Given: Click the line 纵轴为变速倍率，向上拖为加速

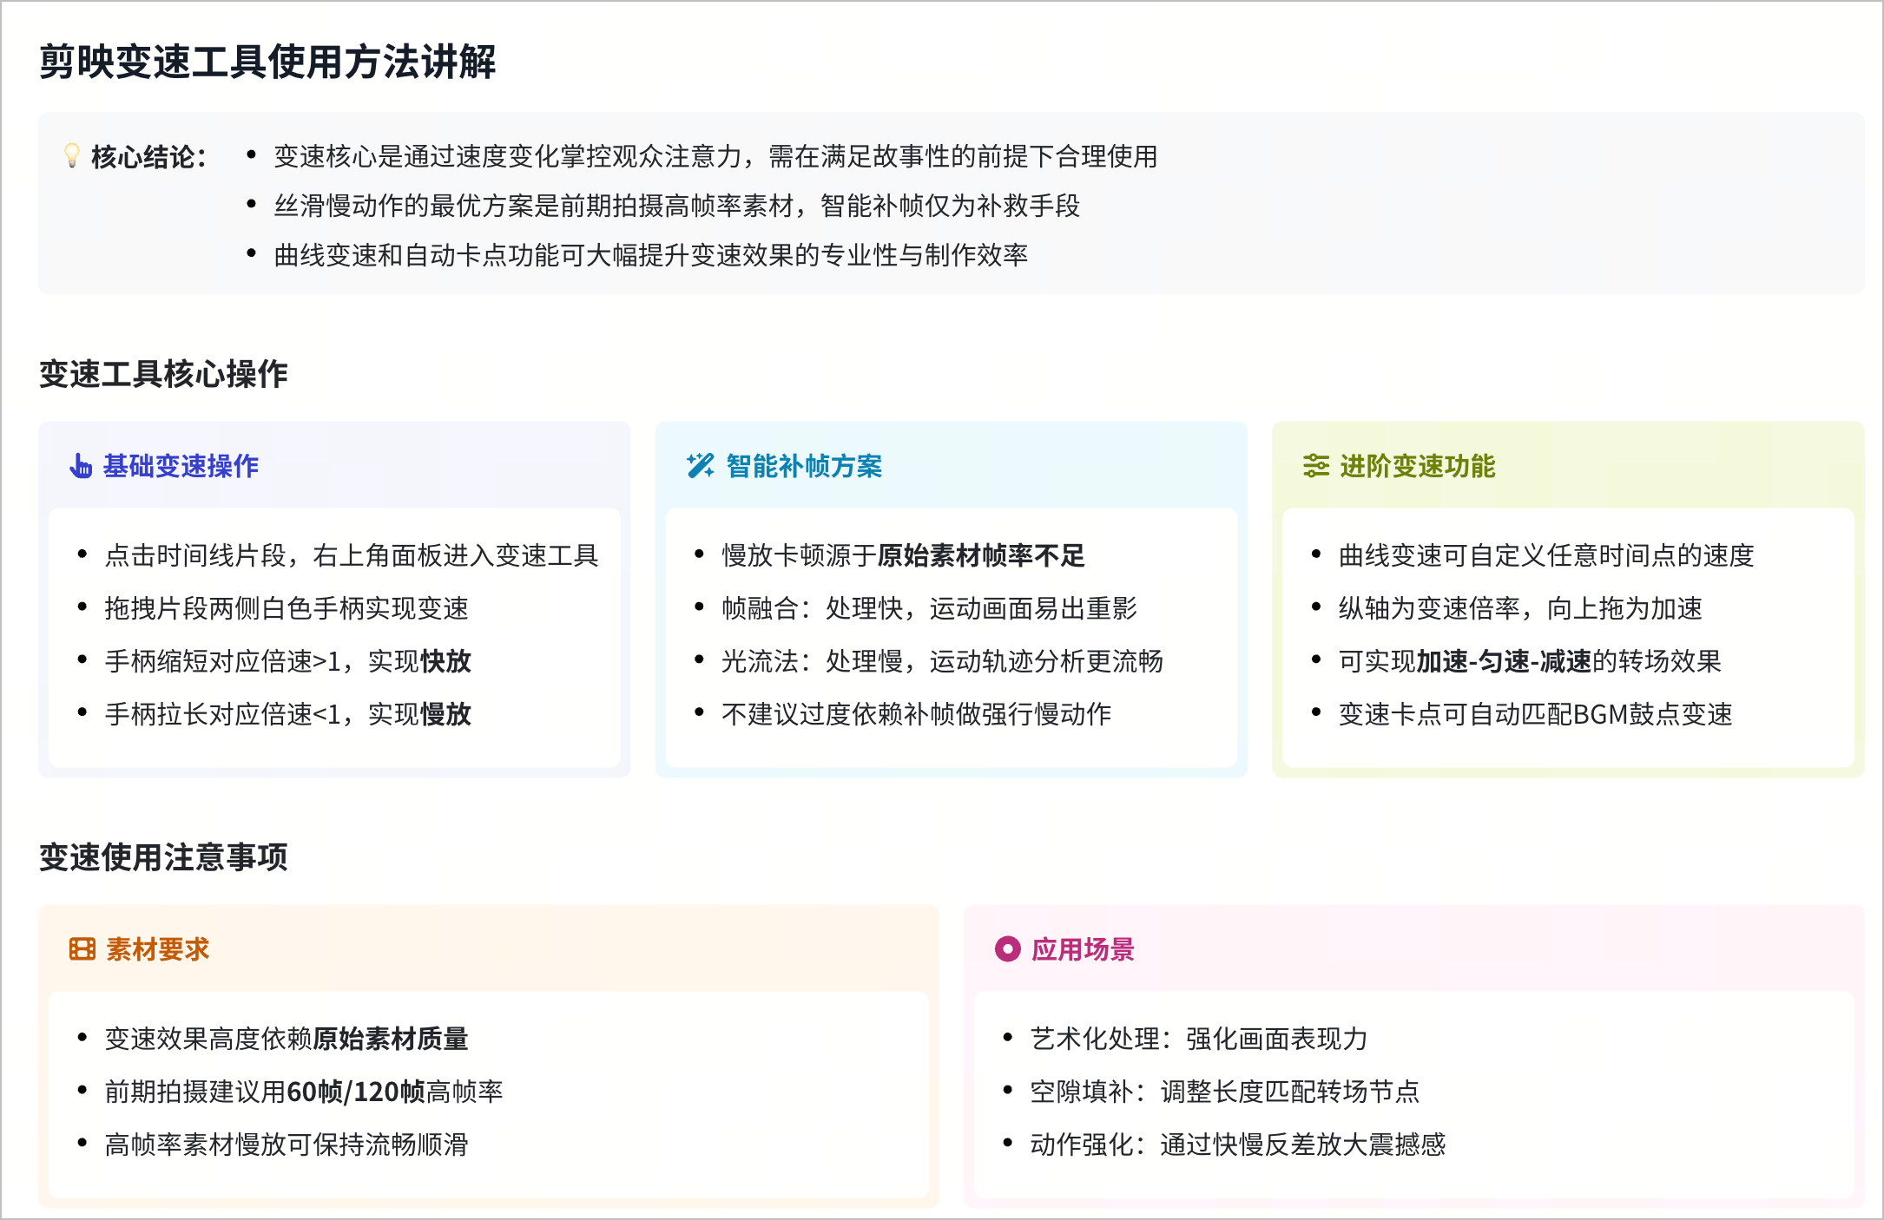Looking at the screenshot, I should click(1520, 608).
